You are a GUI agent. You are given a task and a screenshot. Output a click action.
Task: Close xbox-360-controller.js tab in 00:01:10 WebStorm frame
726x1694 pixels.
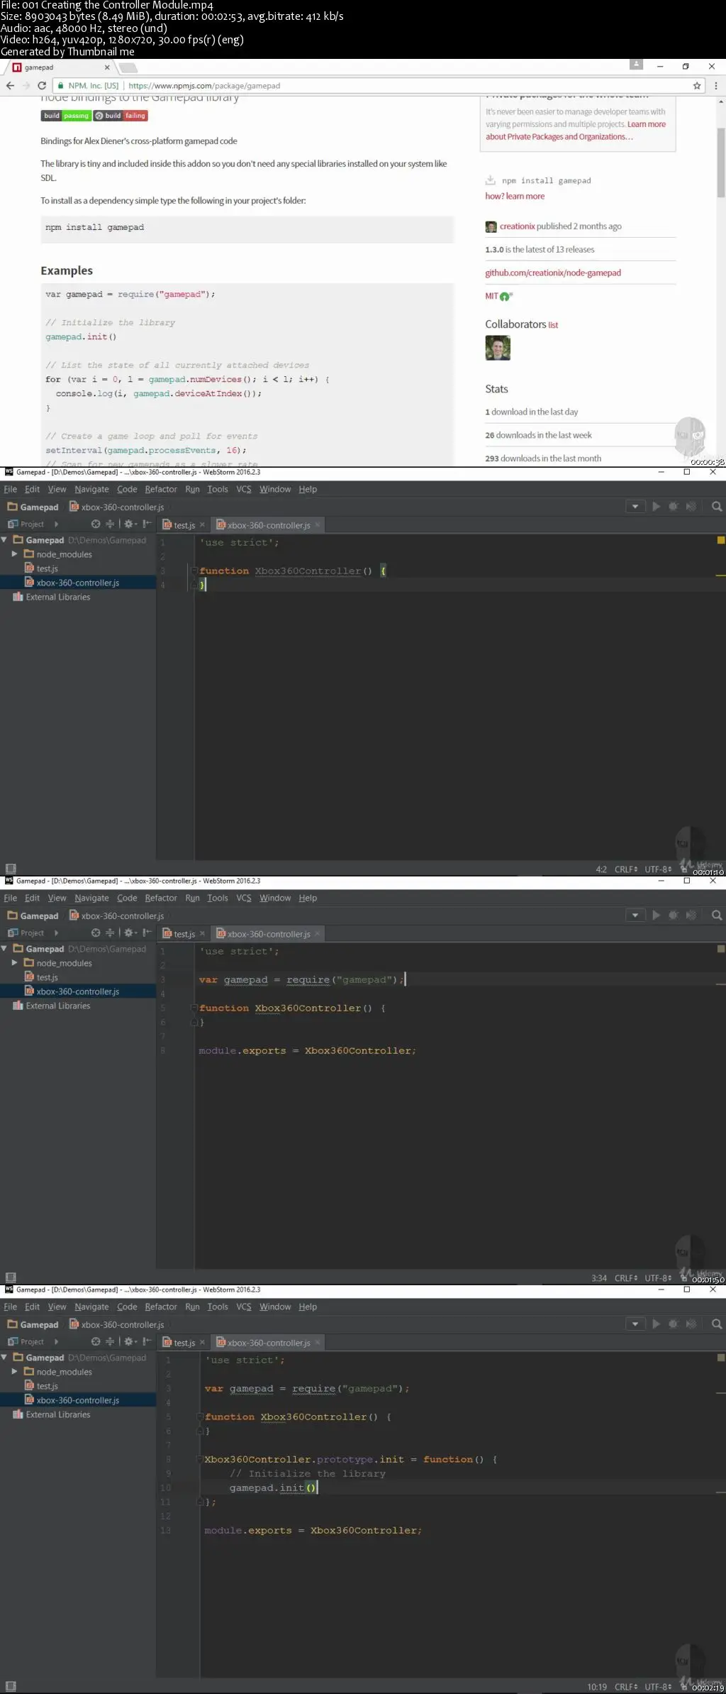click(x=318, y=525)
